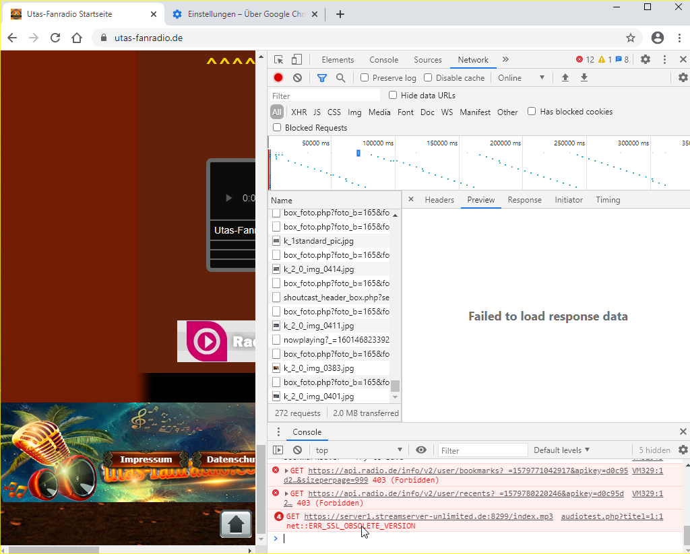Click the inspect element picker icon
The width and height of the screenshot is (690, 554).
click(279, 60)
